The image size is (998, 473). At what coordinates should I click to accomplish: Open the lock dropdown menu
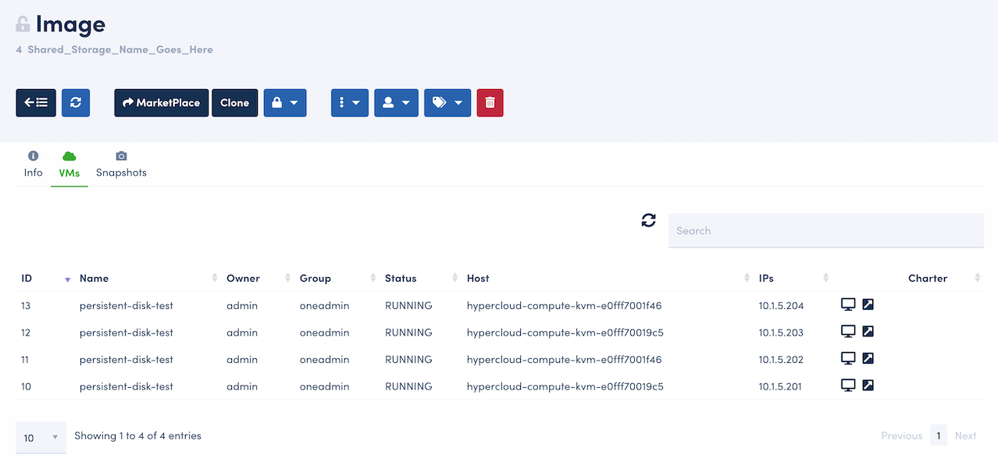[x=285, y=103]
